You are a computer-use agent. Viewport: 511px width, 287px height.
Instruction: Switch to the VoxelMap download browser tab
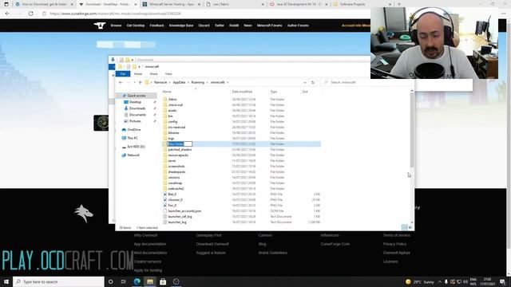click(108, 4)
